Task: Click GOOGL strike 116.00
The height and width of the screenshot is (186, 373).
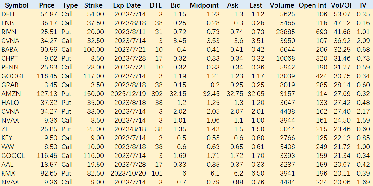Action: (93, 156)
